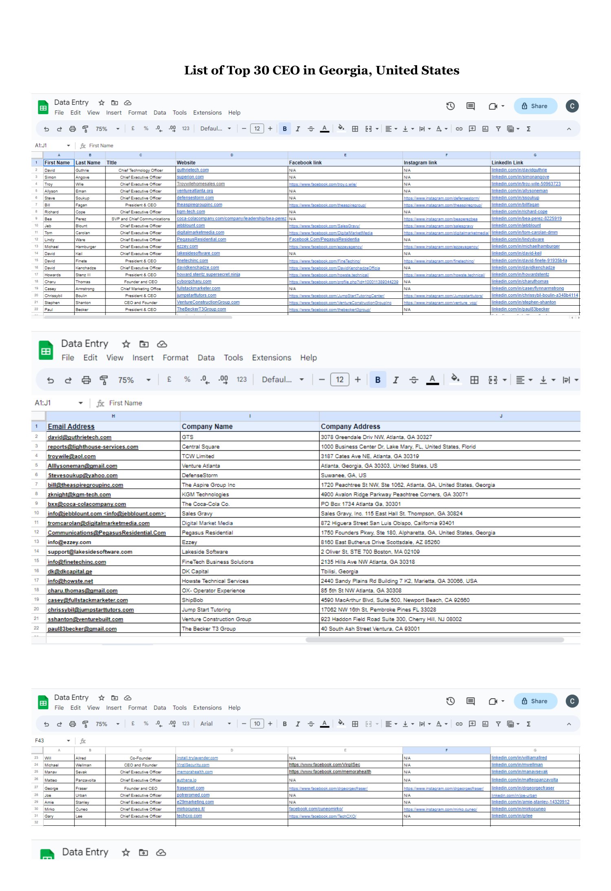611x891 pixels.
Task: Expand the F43 name box dropdown in the bottom sheet
Action: [x=68, y=741]
